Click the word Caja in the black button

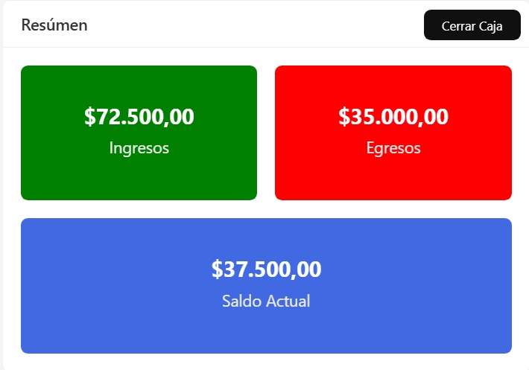489,25
